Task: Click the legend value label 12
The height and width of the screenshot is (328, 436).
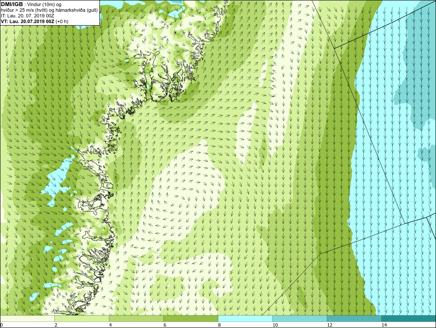Action: [330, 325]
